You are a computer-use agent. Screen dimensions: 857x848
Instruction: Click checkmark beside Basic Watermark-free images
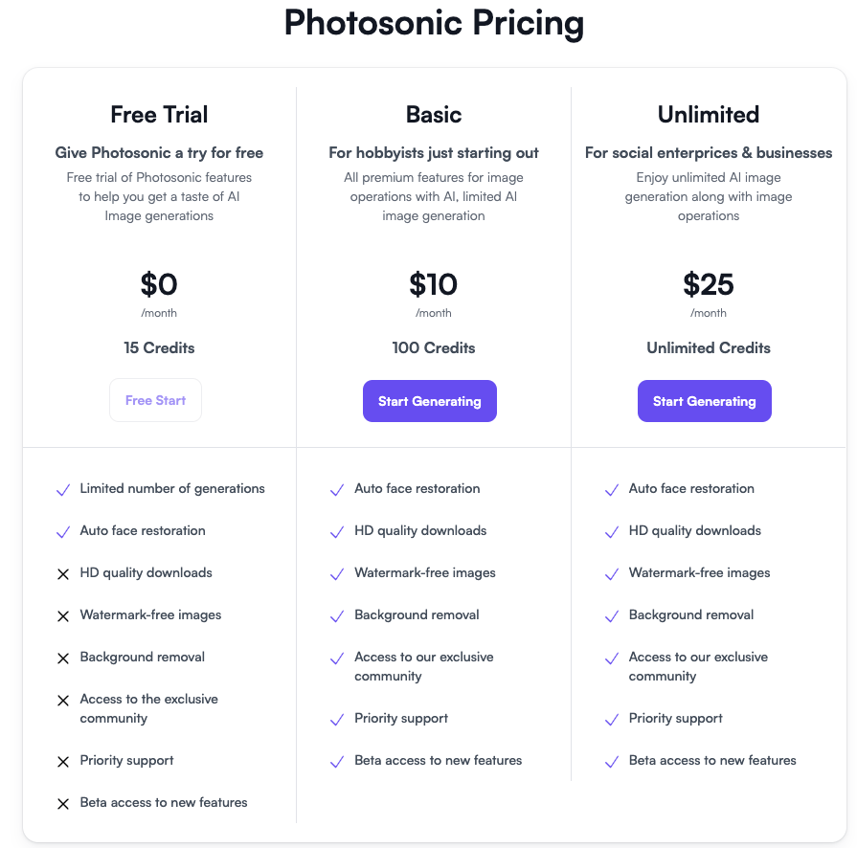(x=337, y=573)
